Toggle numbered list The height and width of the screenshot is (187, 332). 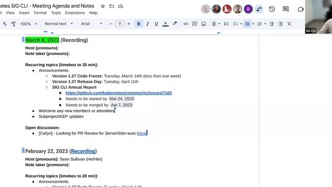click(259, 24)
